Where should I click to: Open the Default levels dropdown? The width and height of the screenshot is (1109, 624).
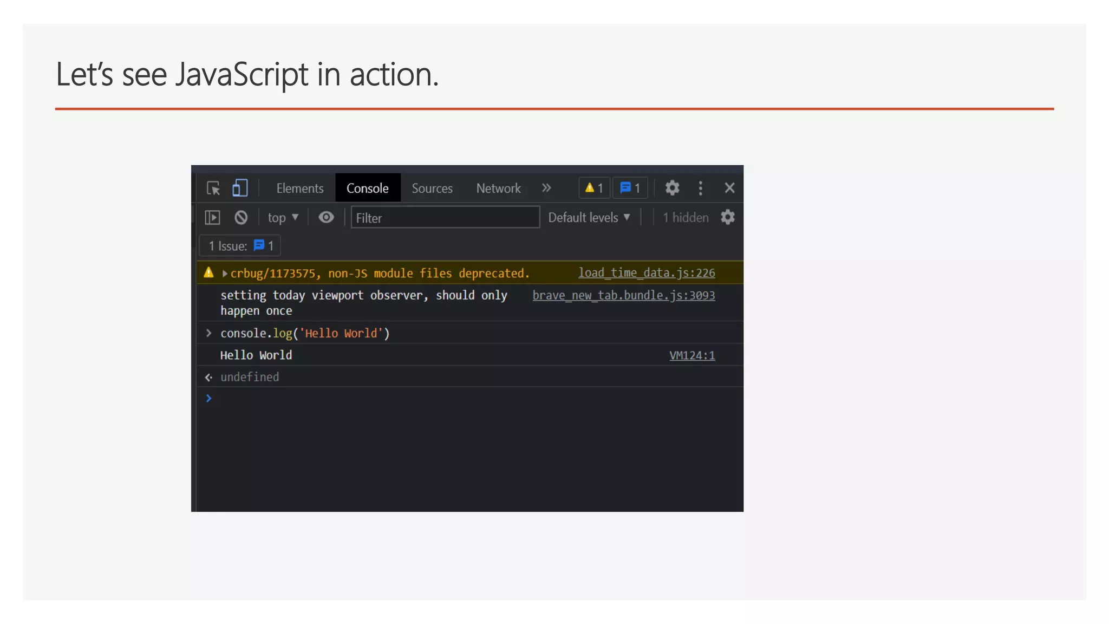tap(589, 217)
